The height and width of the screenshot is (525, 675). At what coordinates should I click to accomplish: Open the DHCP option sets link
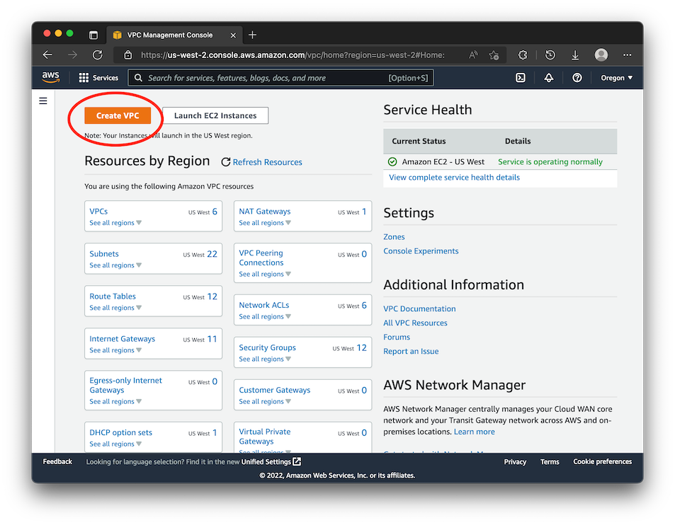120,432
